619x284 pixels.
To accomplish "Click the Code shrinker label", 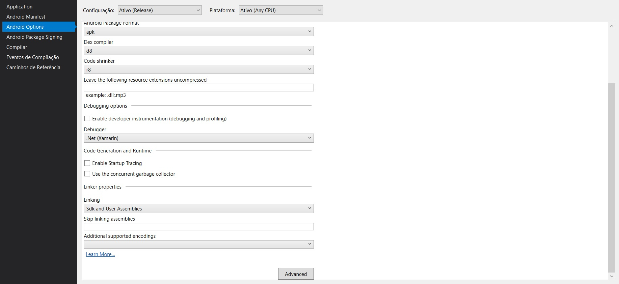I will [x=99, y=61].
